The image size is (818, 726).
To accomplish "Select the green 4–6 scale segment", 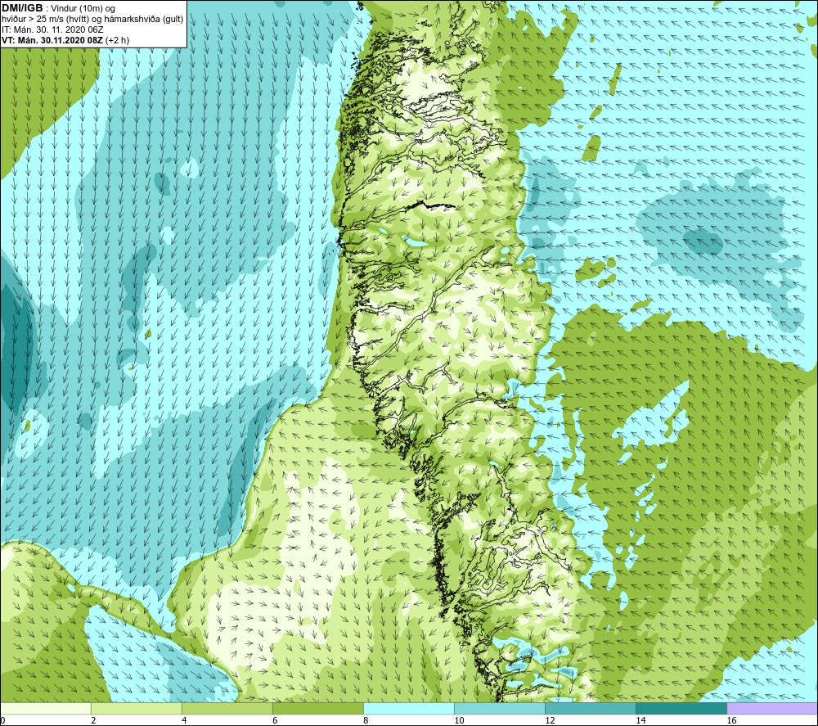I will click(227, 708).
